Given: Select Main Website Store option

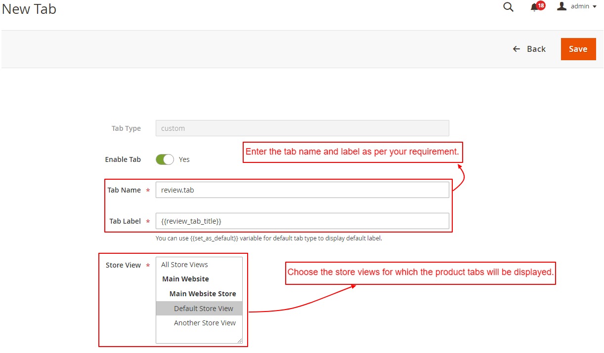Looking at the screenshot, I should (202, 294).
